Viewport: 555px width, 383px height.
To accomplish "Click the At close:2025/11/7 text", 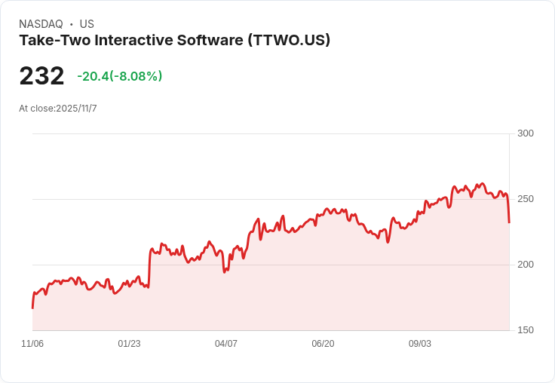I will 58,109.
